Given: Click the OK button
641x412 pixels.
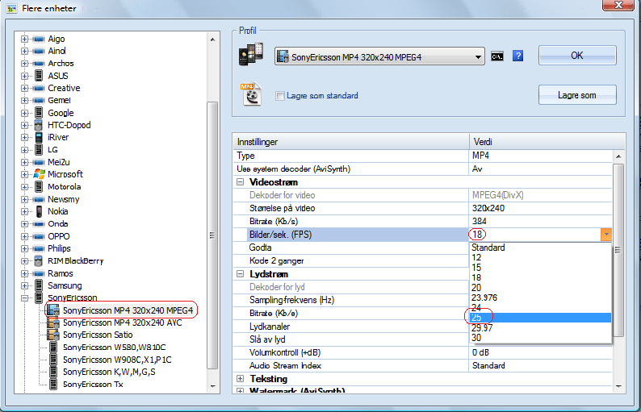Looking at the screenshot, I should [577, 56].
